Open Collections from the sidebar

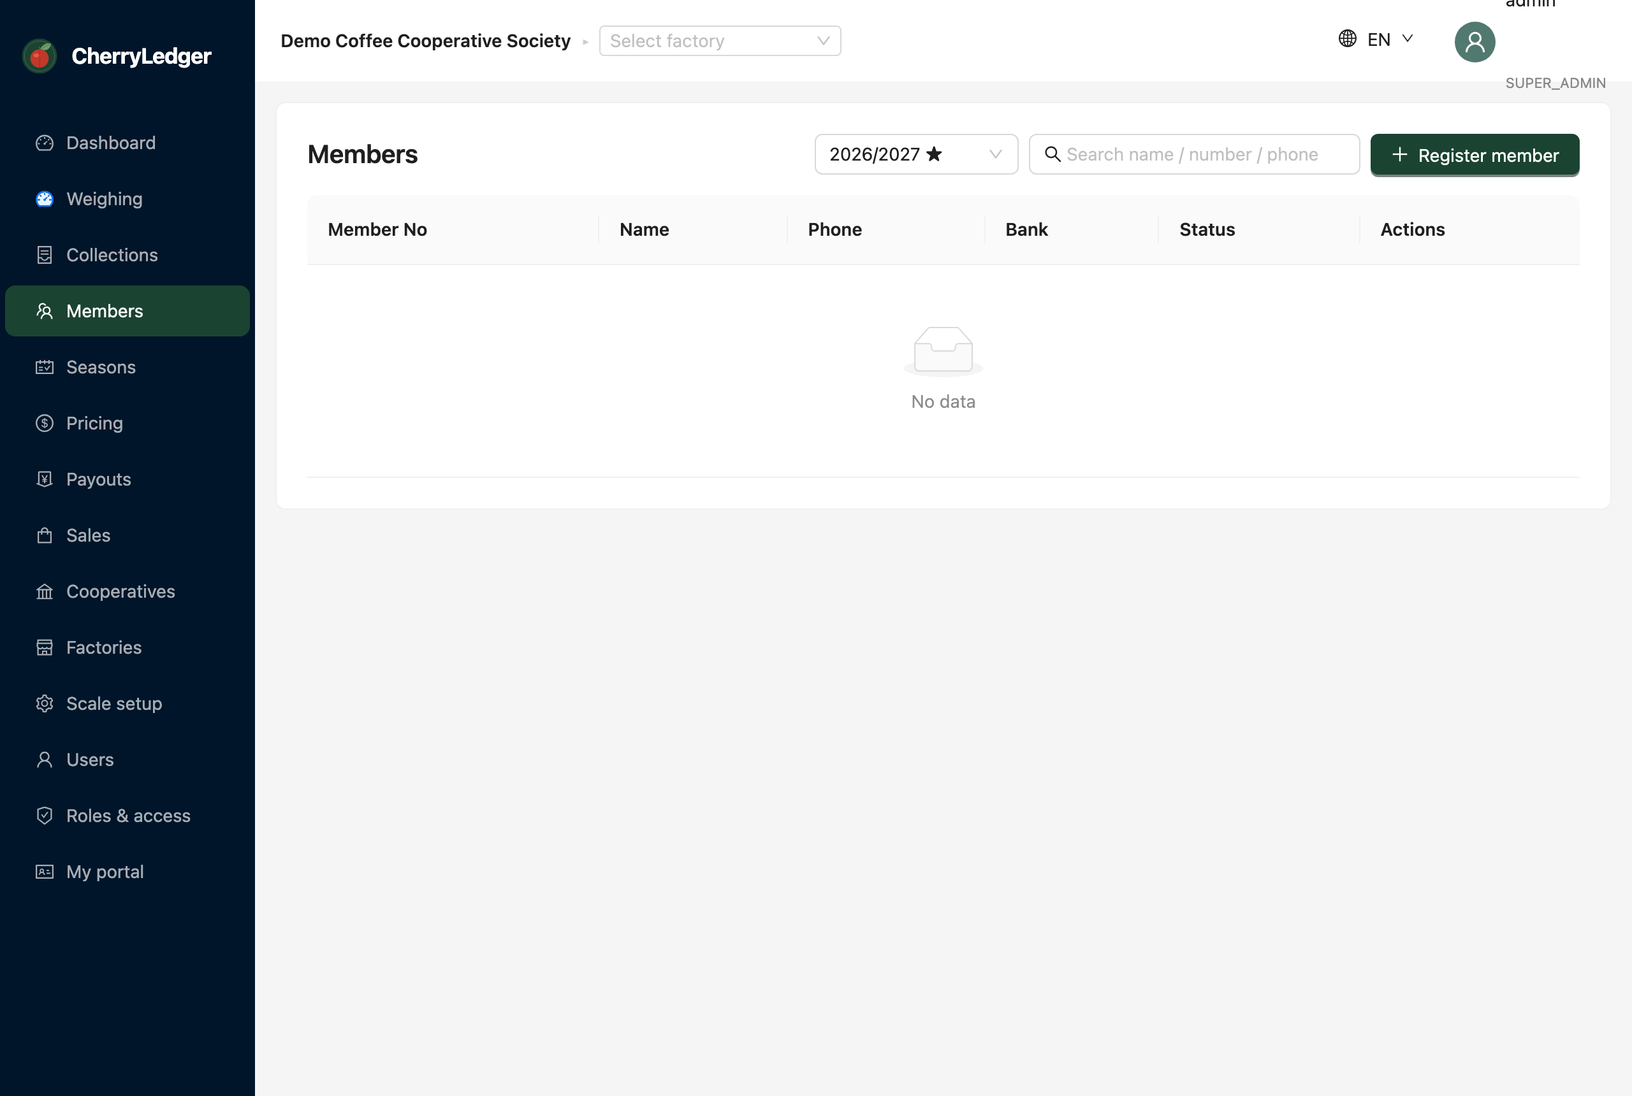tap(127, 254)
